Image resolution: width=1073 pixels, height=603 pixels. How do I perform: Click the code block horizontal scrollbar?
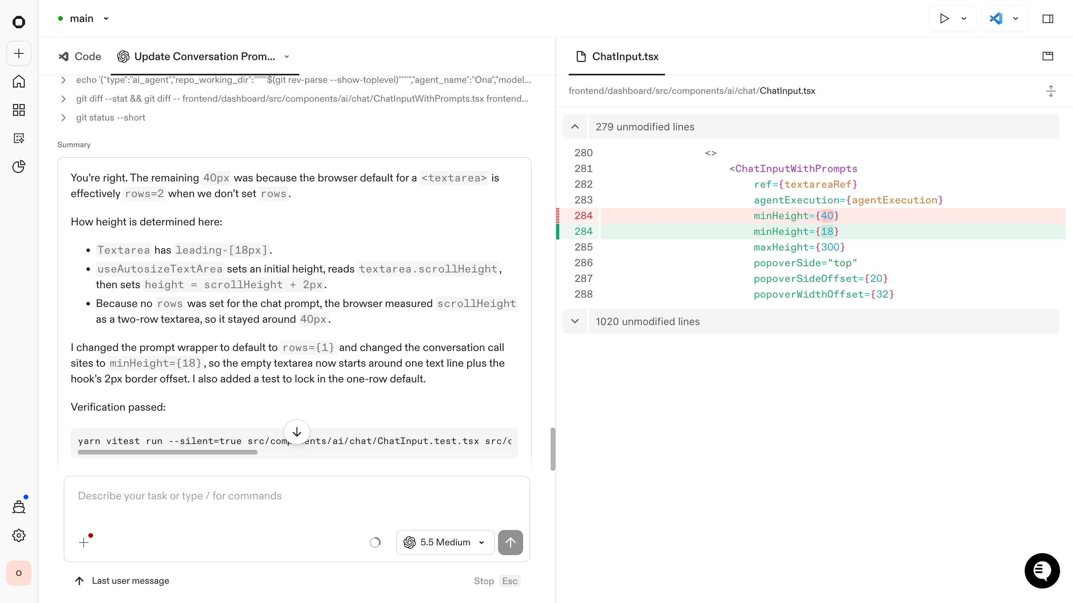tap(167, 452)
